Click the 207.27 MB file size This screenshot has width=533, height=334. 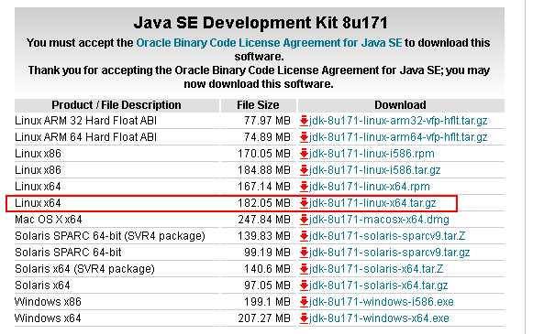coord(264,318)
